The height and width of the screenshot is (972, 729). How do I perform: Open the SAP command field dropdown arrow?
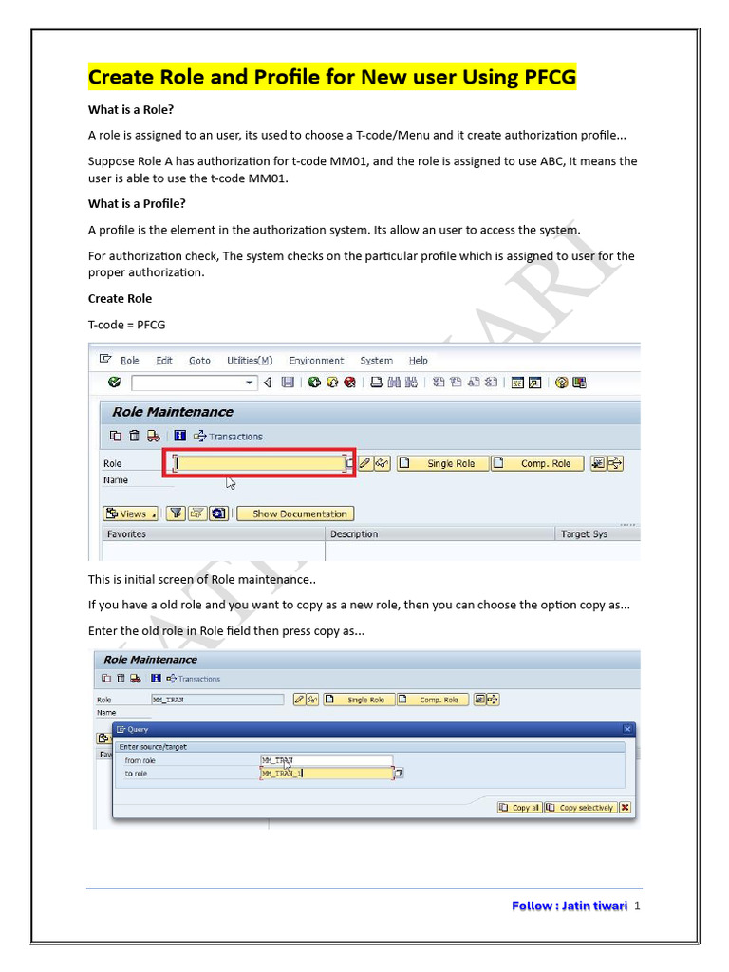click(250, 383)
